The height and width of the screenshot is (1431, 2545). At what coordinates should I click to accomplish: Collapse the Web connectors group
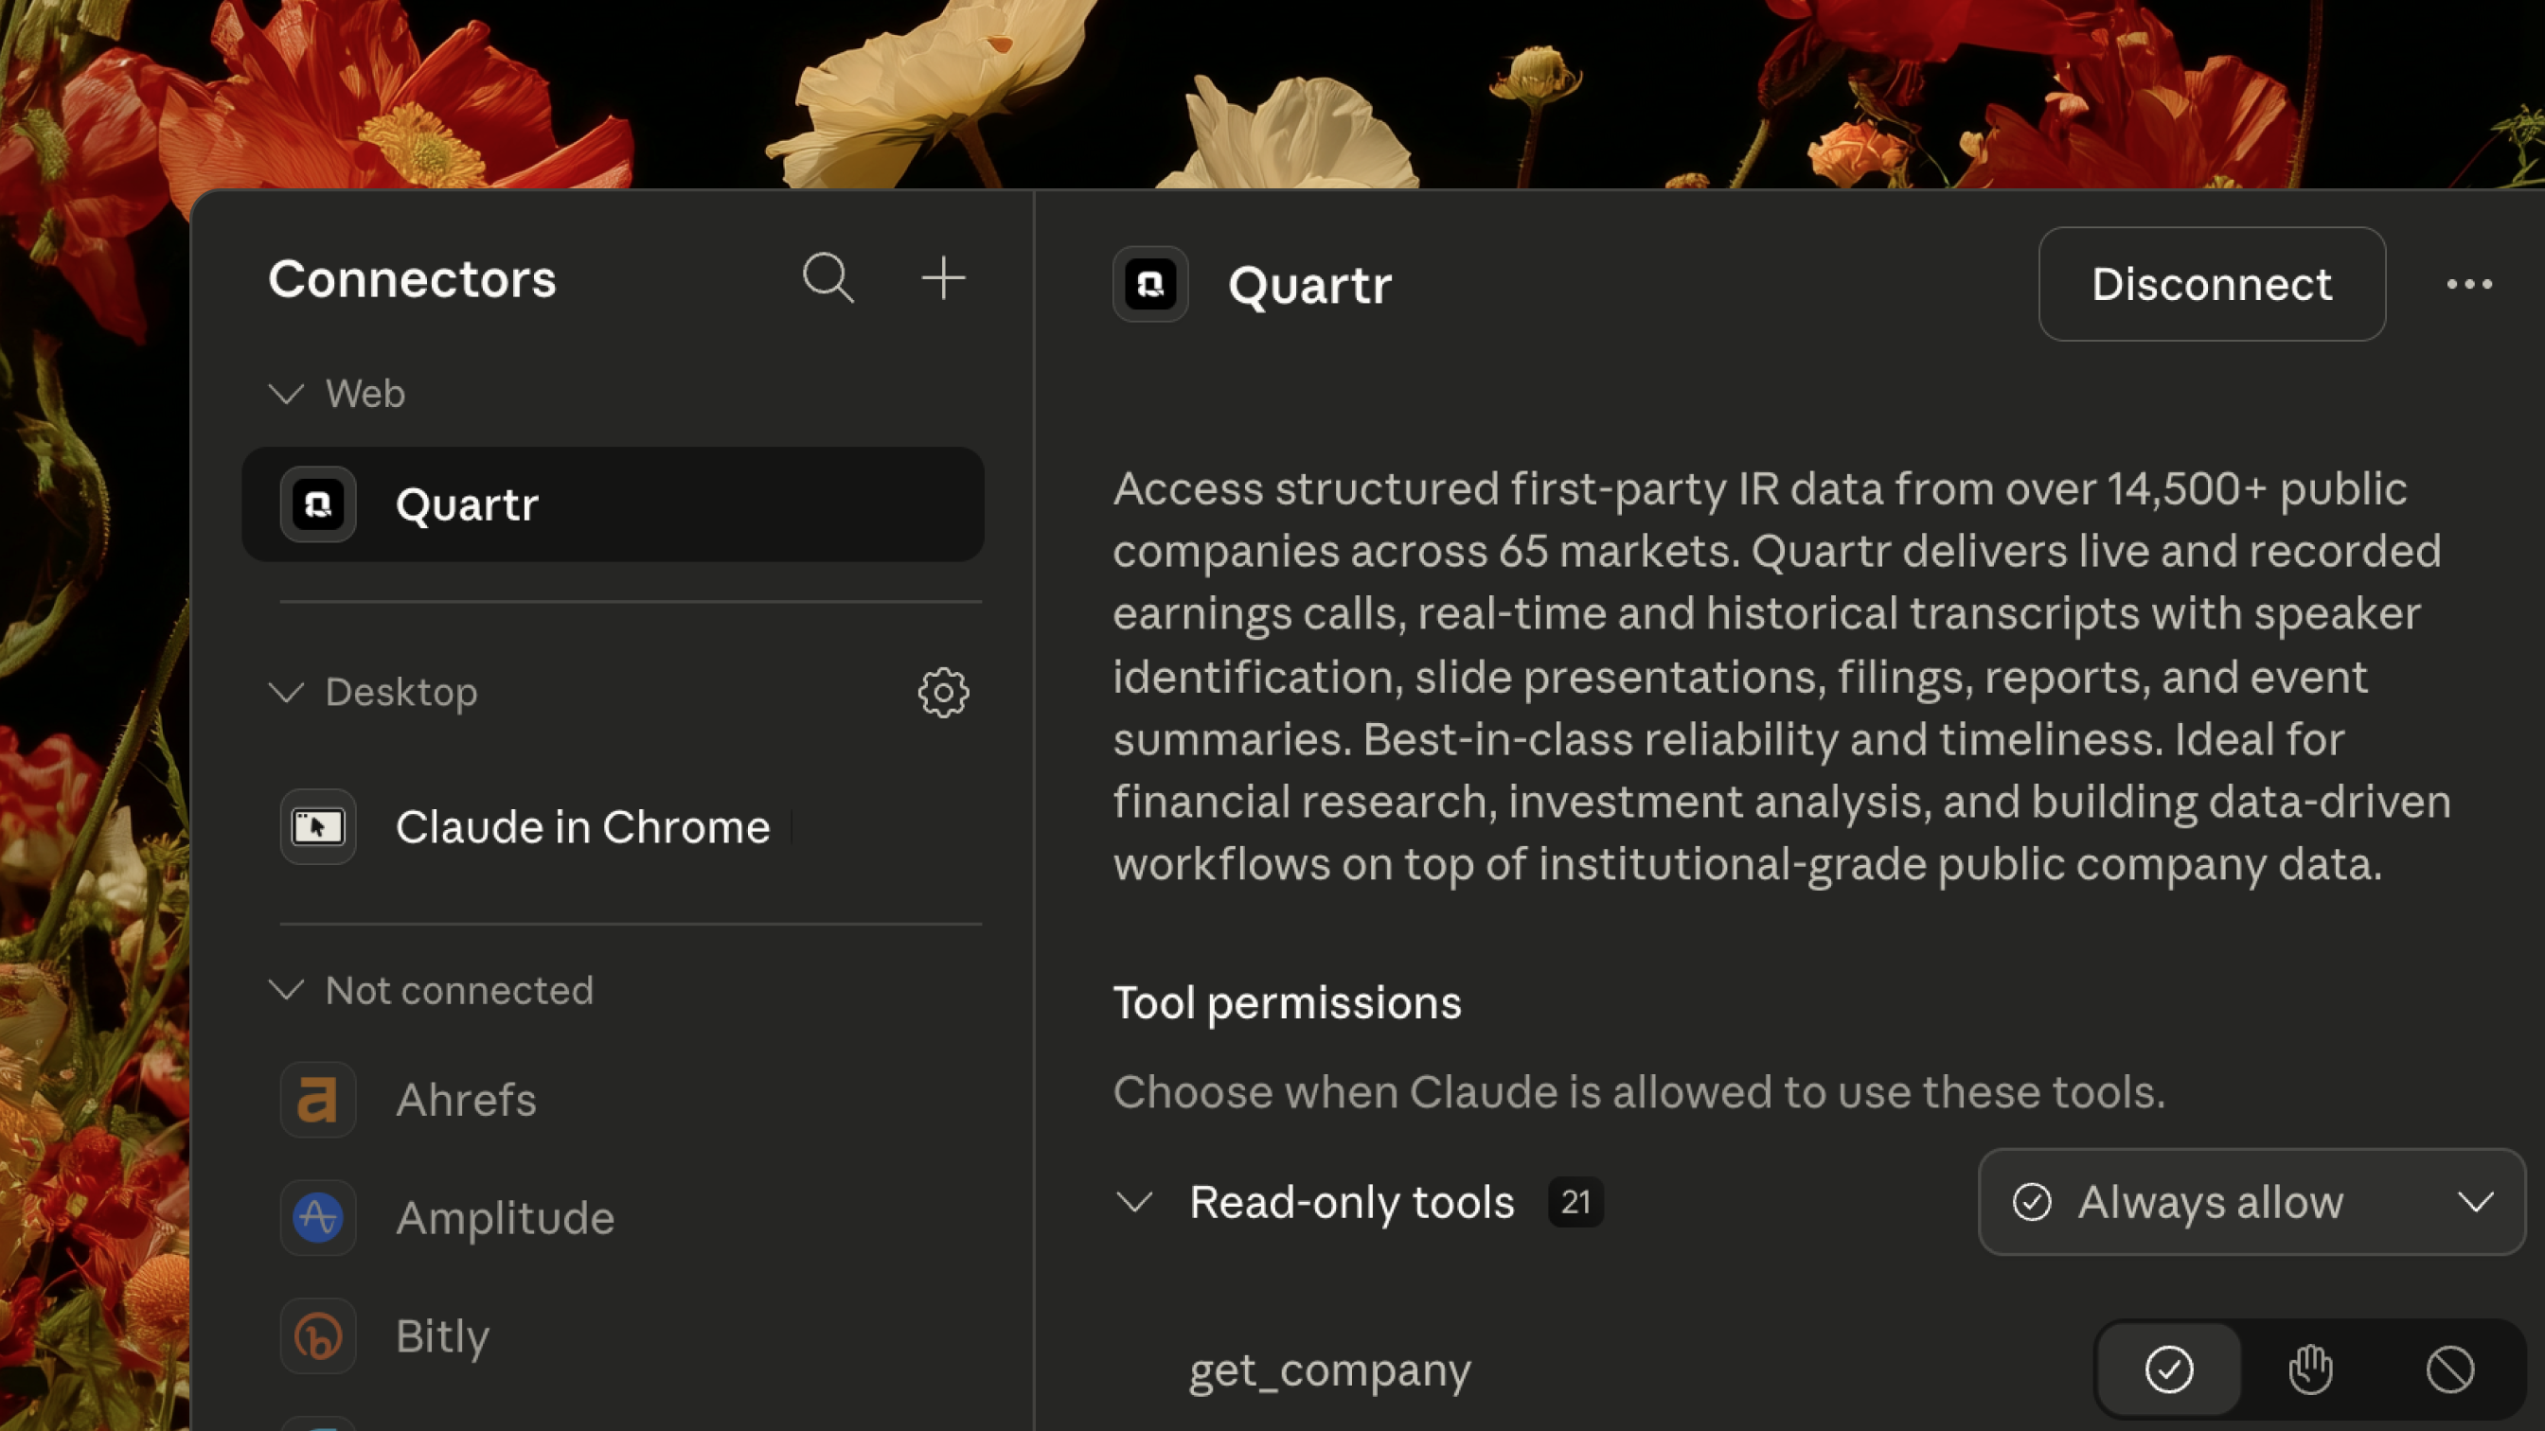pos(287,394)
